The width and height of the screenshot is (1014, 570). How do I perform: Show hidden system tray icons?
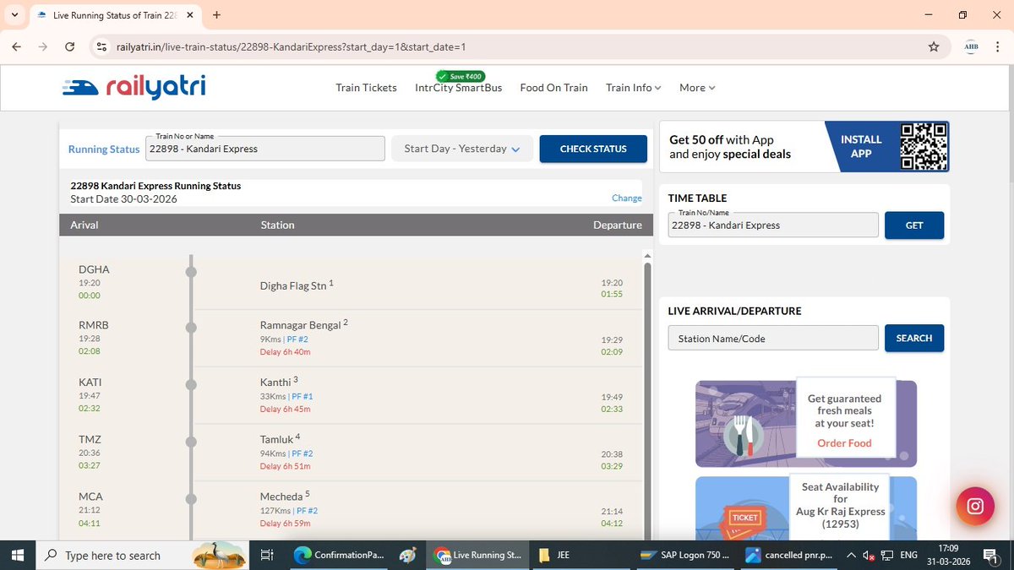point(852,556)
